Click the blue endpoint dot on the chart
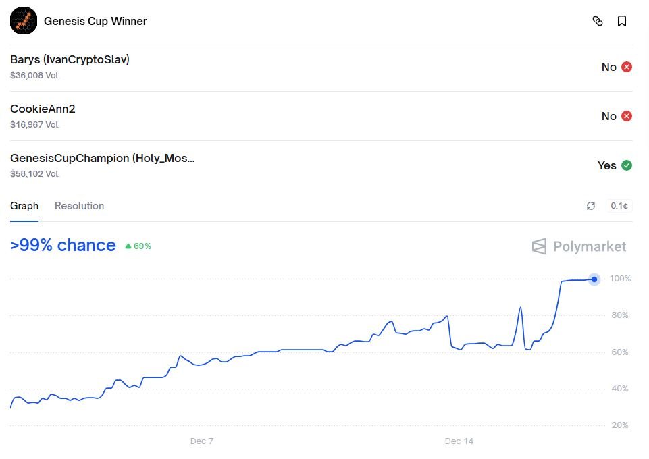Image resolution: width=649 pixels, height=459 pixels. click(x=594, y=279)
